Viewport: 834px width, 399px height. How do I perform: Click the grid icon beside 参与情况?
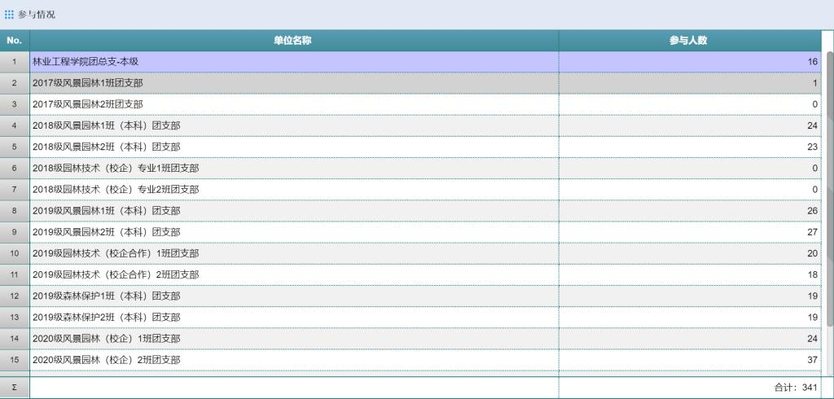pyautogui.click(x=10, y=15)
